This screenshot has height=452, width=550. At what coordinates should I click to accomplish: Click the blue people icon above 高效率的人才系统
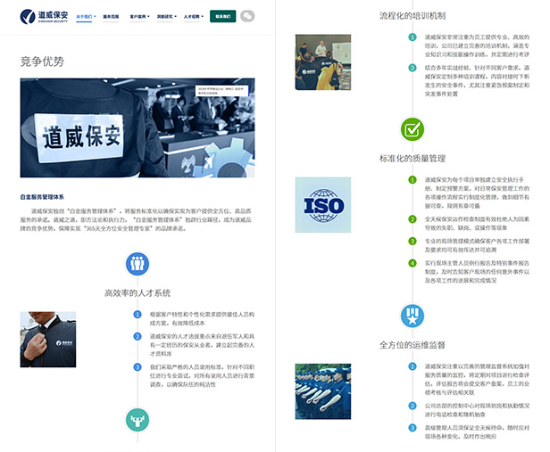coord(137,264)
